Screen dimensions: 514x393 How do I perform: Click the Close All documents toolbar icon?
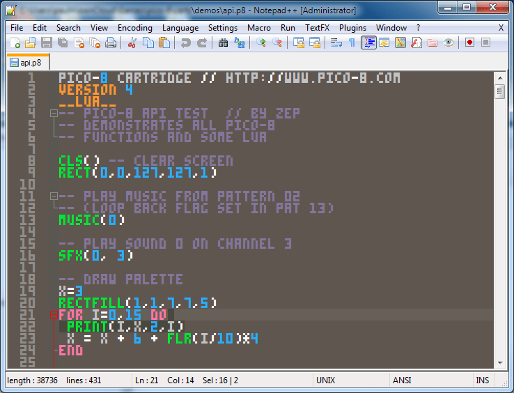(x=95, y=43)
